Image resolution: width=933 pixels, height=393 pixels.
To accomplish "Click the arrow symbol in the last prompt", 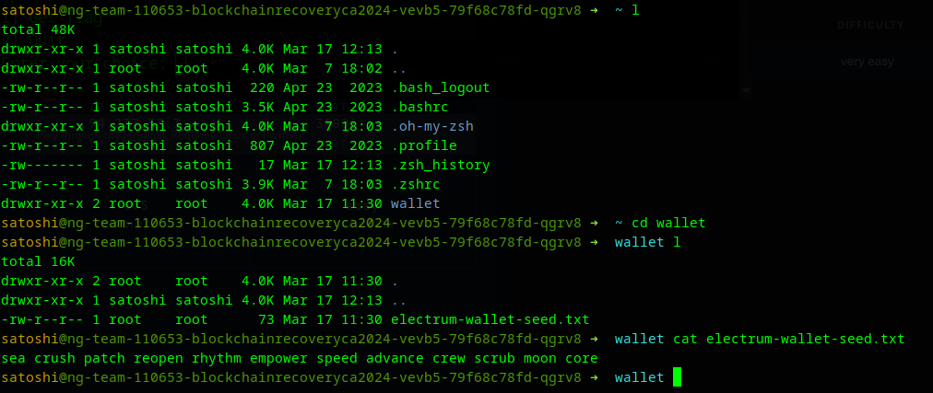I will [593, 377].
